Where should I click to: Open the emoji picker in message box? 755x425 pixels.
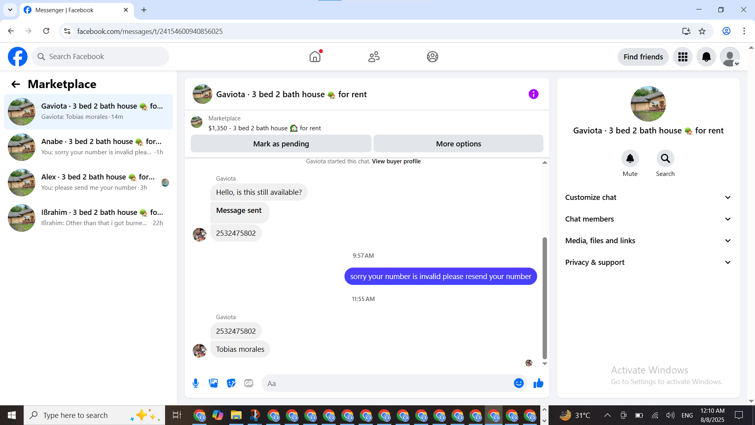click(519, 383)
